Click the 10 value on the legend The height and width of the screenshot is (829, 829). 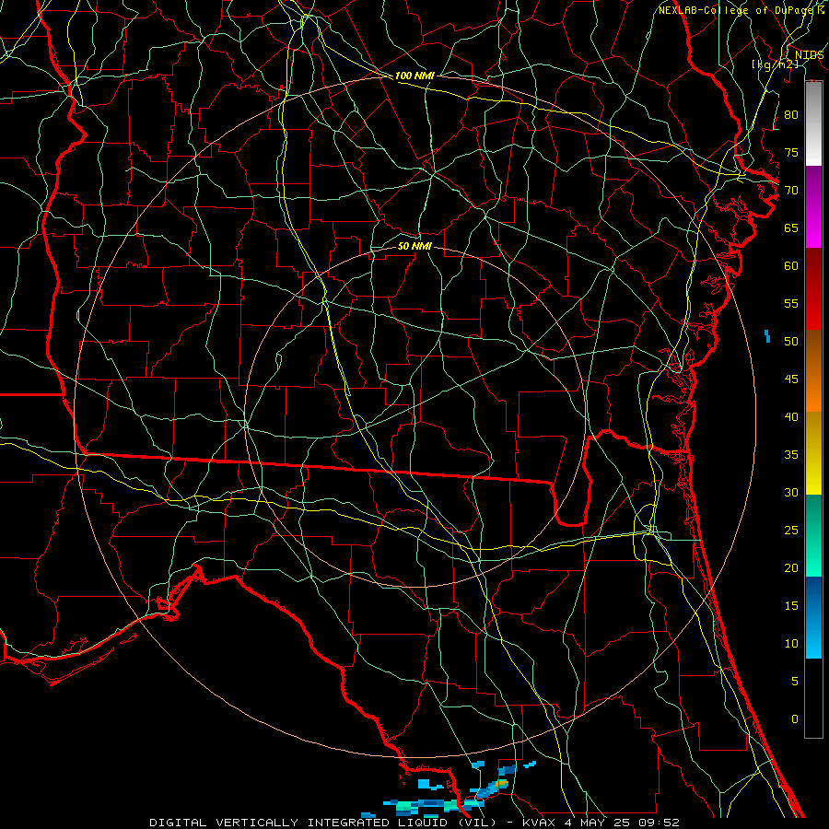[x=791, y=644]
